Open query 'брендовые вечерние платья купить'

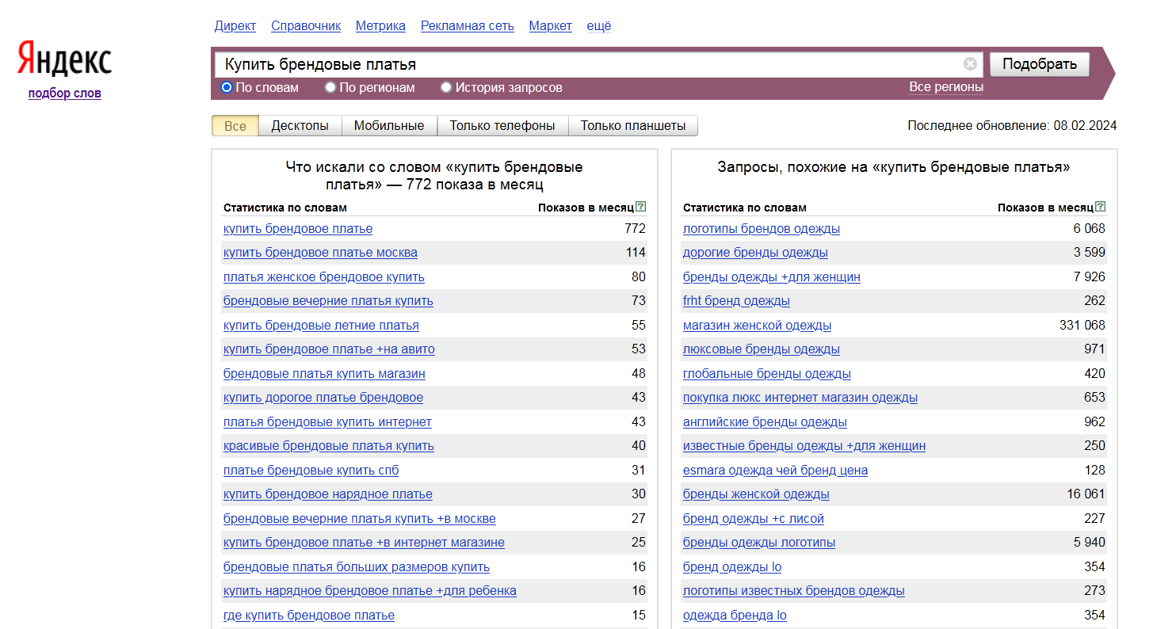(328, 301)
